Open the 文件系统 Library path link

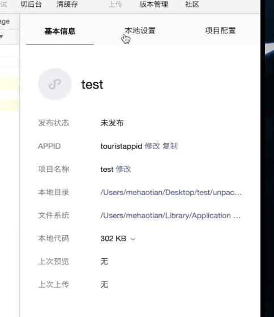170,215
